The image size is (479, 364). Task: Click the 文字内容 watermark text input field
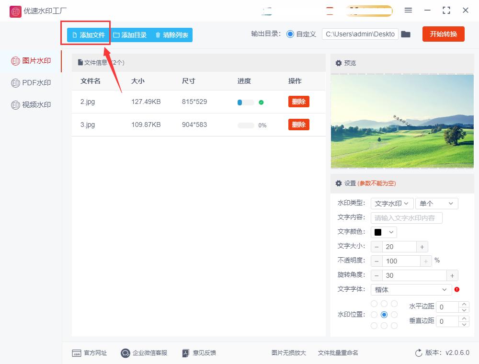(406, 217)
